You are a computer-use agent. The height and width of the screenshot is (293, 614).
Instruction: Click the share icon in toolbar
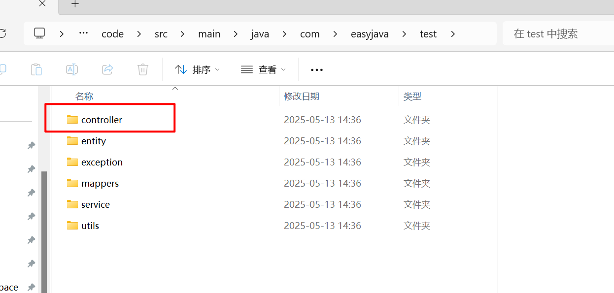[107, 69]
